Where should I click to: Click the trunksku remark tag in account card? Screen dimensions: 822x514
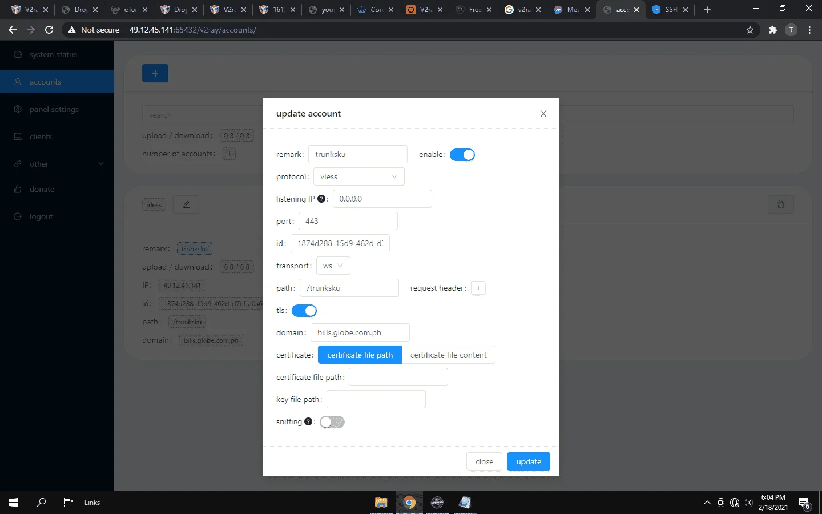[x=195, y=249]
